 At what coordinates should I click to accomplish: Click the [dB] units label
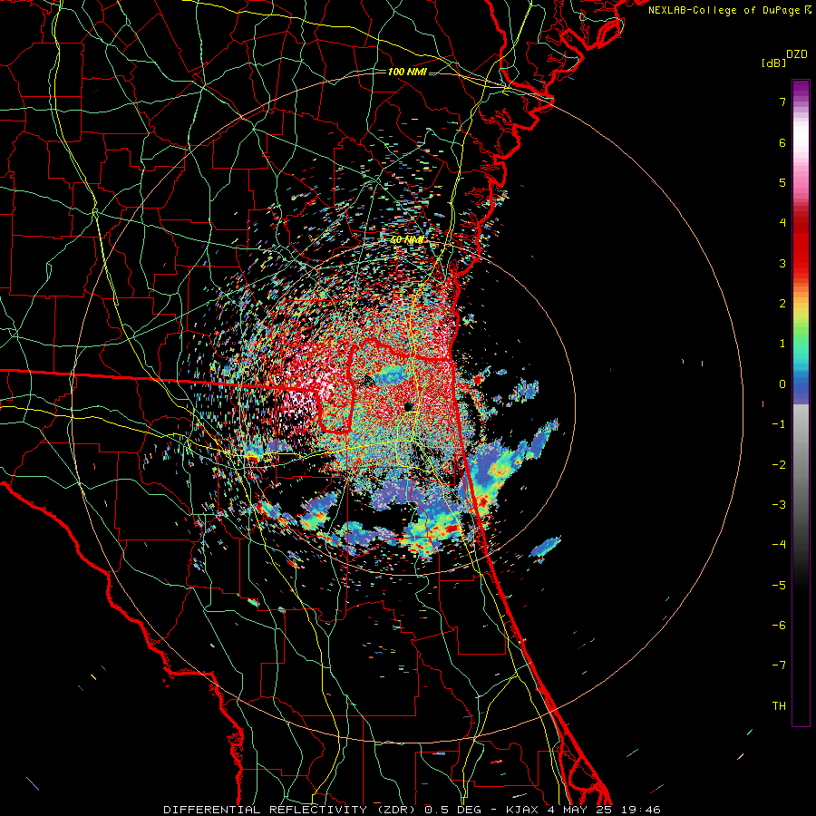point(773,63)
